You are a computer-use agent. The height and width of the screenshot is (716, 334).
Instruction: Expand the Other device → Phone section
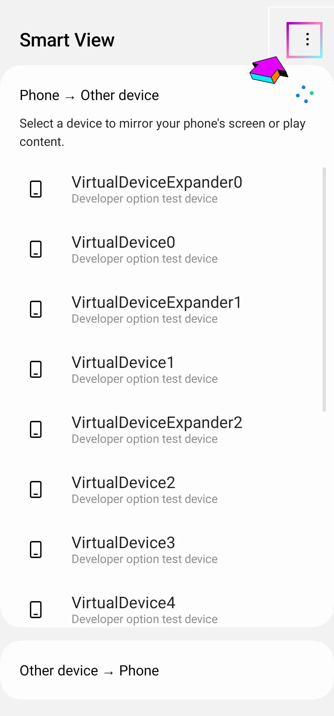(x=167, y=670)
